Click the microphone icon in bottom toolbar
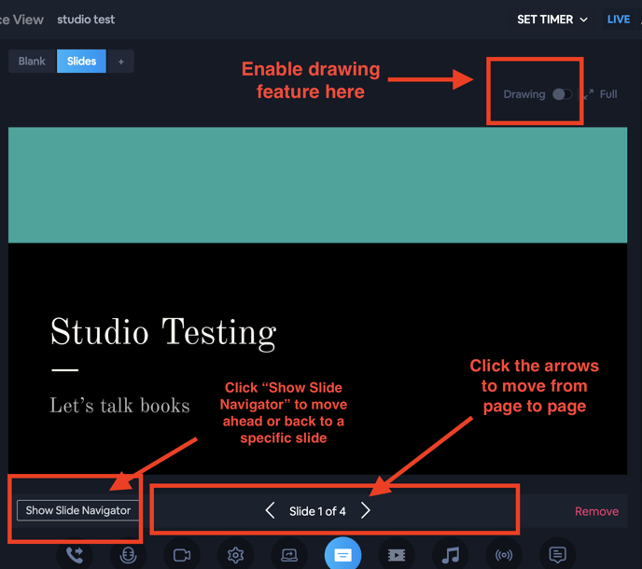 pyautogui.click(x=128, y=555)
